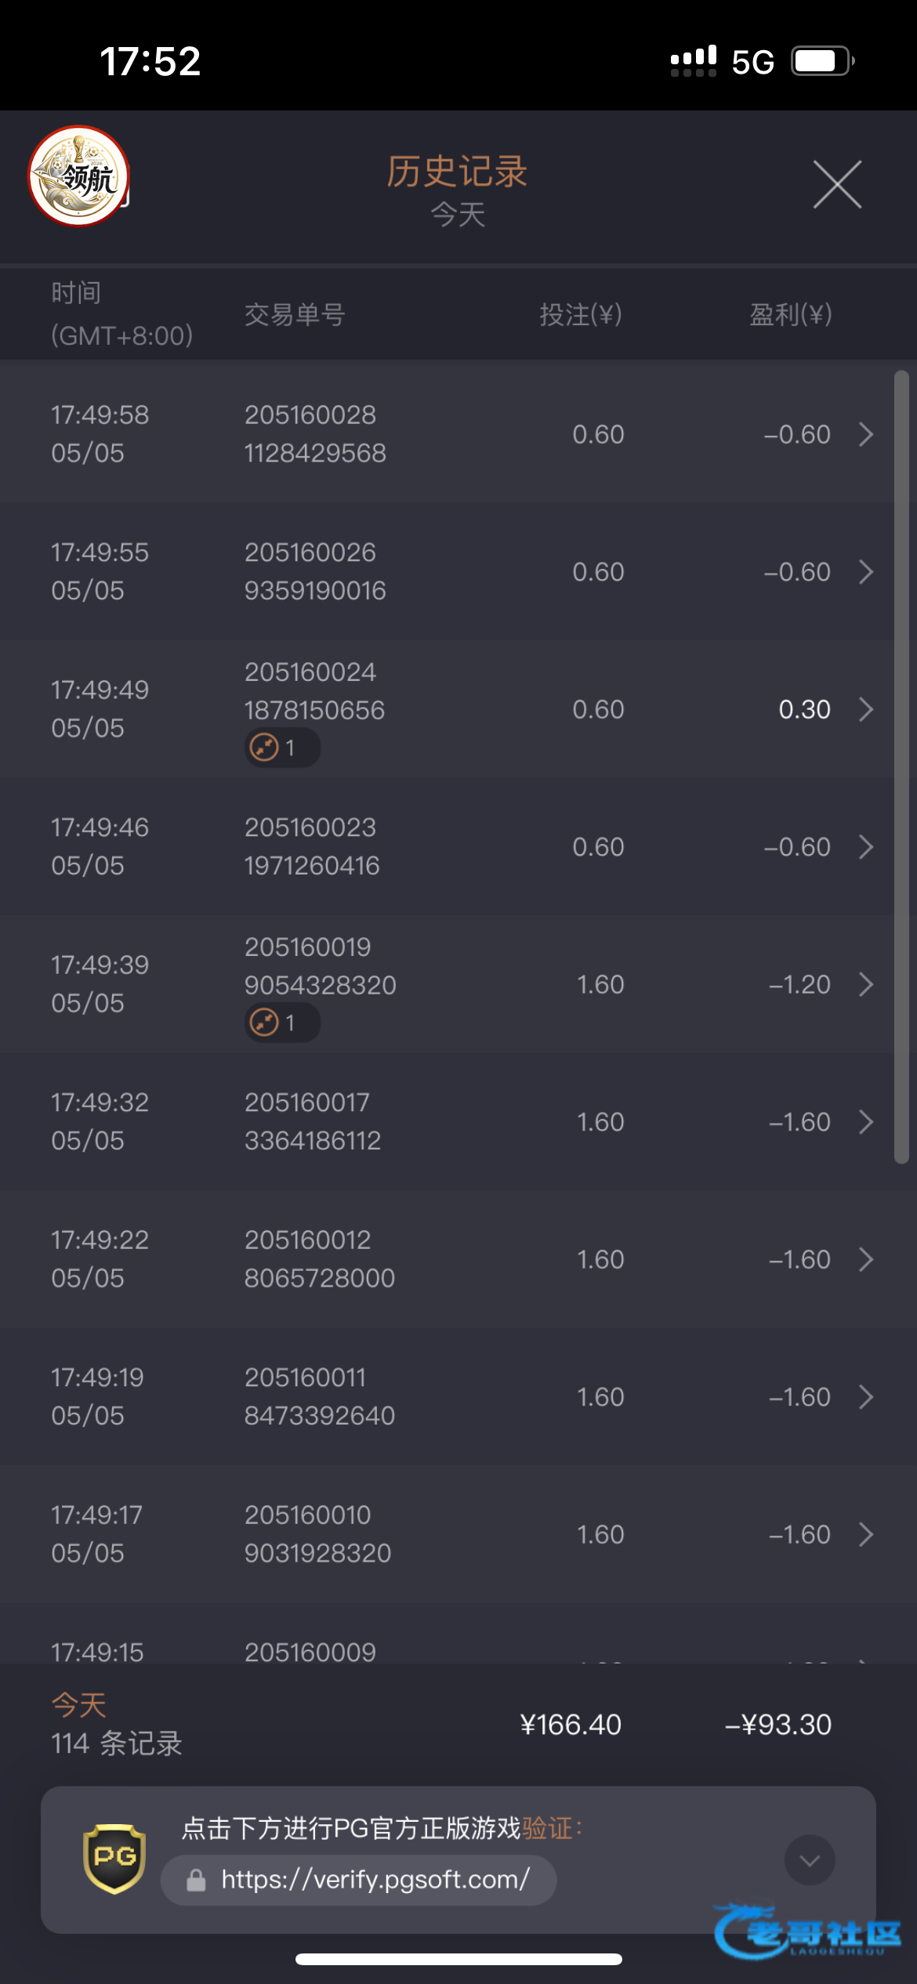
Task: Select the 今天 date filter under title
Action: [x=458, y=215]
